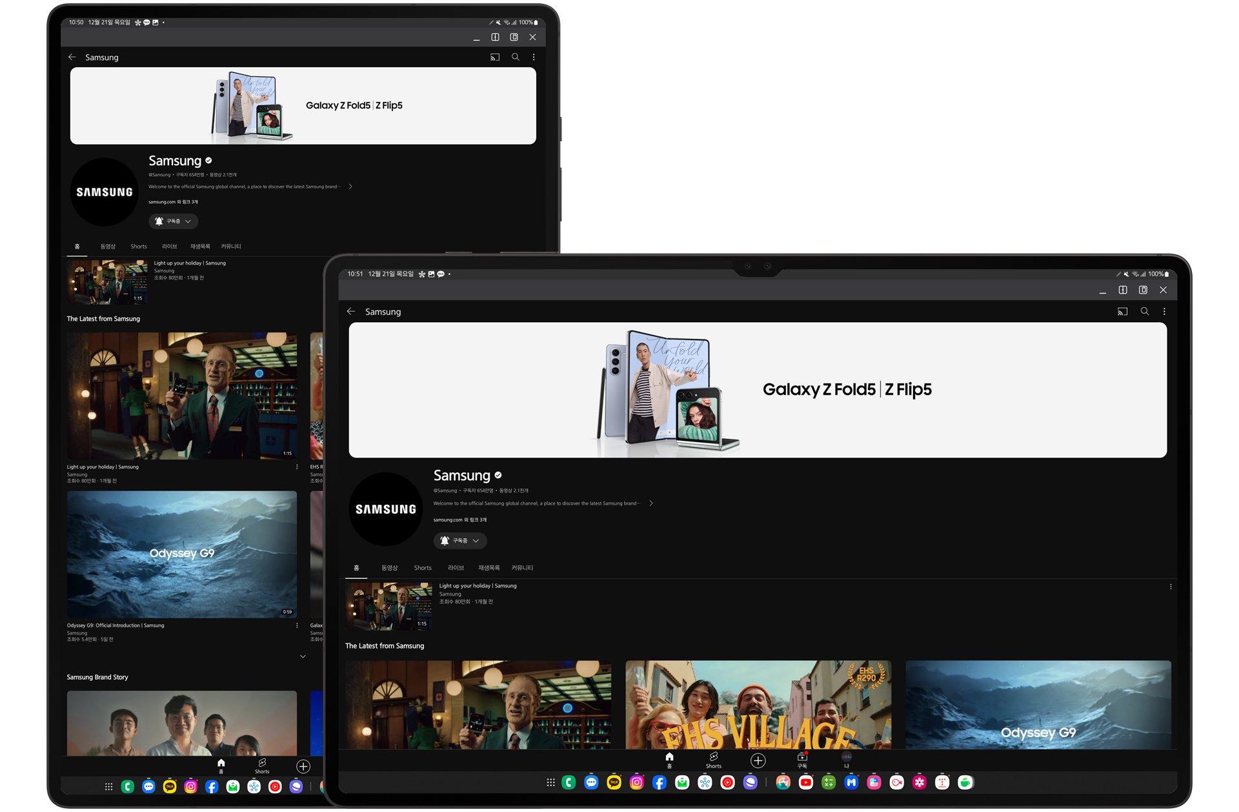Follow the samsung.com link on the portrait tablet
Viewport: 1239px width, 812px height.
(173, 202)
